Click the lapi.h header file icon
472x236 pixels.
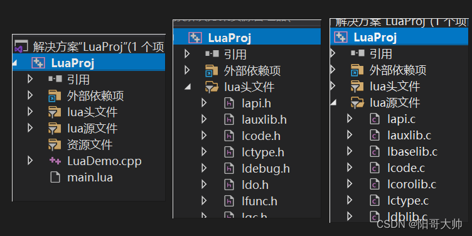(229, 103)
